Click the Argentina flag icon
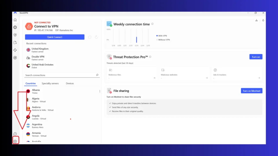 [x=28, y=126]
